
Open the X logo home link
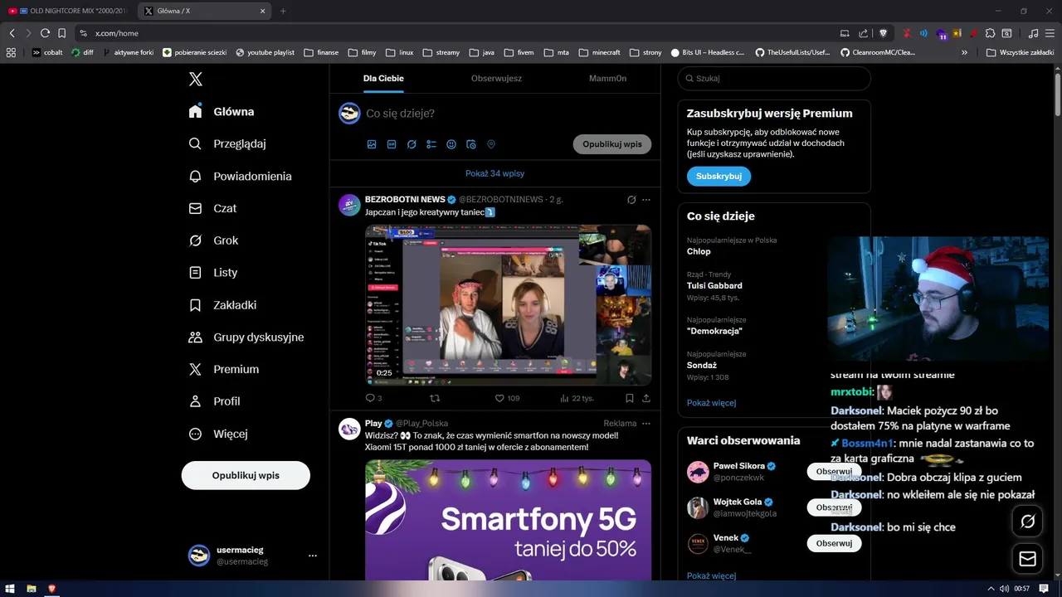(195, 79)
